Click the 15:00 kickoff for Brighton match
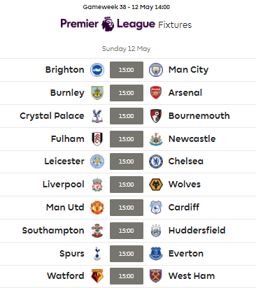The width and height of the screenshot is (256, 288). [x=127, y=70]
